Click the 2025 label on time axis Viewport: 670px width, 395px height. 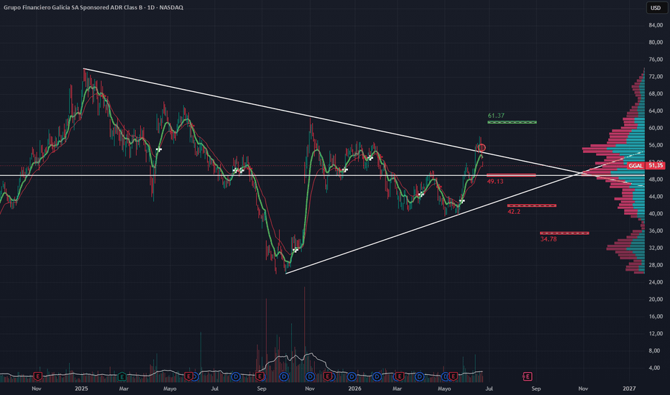coord(81,389)
